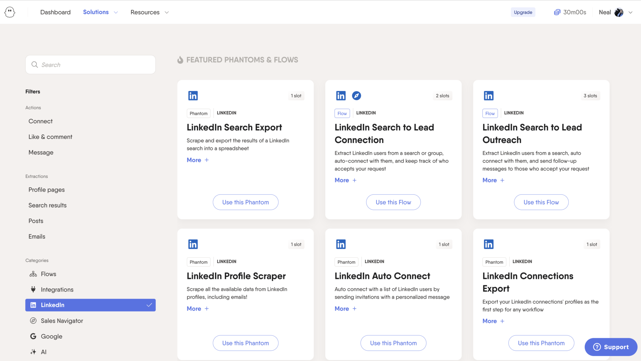This screenshot has height=361, width=641.
Task: Click the PhantomBuster ghost logo
Action: point(10,12)
